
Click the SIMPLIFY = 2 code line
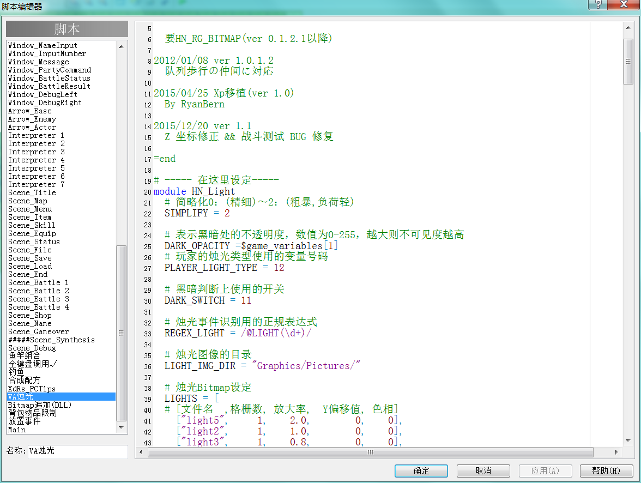(197, 213)
